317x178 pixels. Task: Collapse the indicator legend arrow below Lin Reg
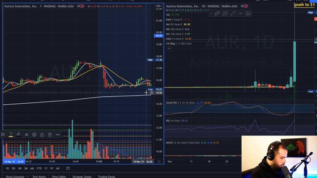[x=169, y=48]
